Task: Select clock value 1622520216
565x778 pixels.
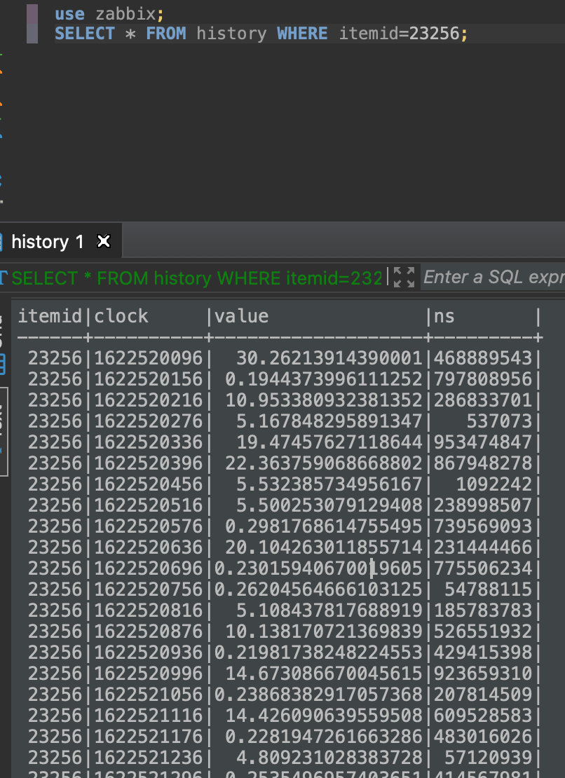Action: [149, 400]
